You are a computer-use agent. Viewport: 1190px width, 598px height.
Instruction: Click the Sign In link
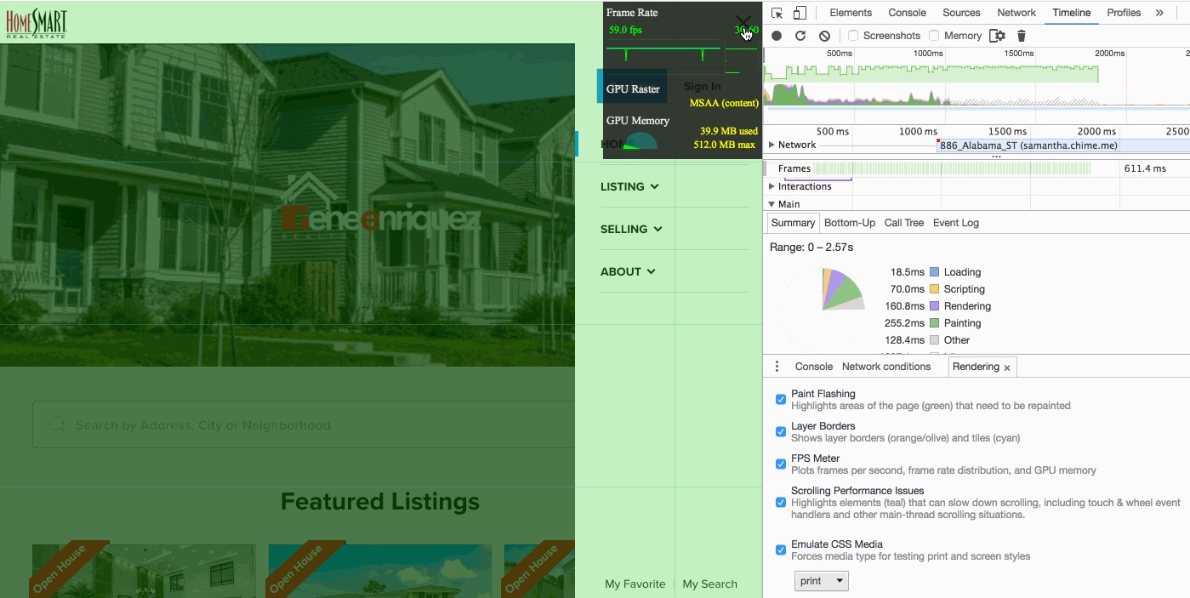click(703, 87)
